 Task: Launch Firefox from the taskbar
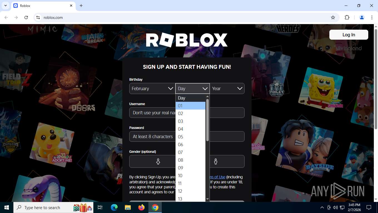coord(141,207)
